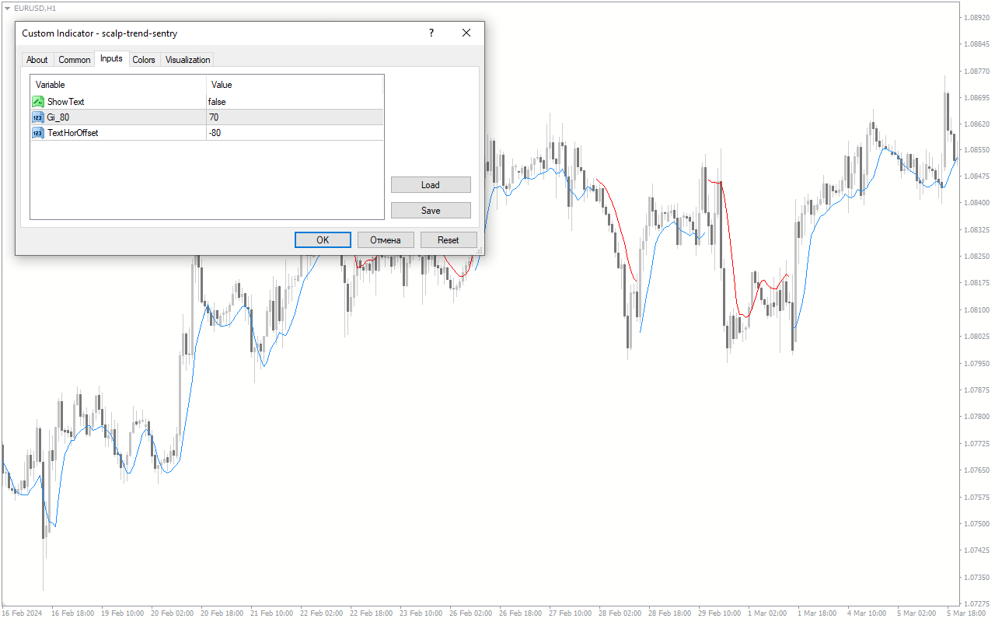The image size is (995, 622).
Task: Select the Gi_80 integer variable icon
Action: coord(38,117)
